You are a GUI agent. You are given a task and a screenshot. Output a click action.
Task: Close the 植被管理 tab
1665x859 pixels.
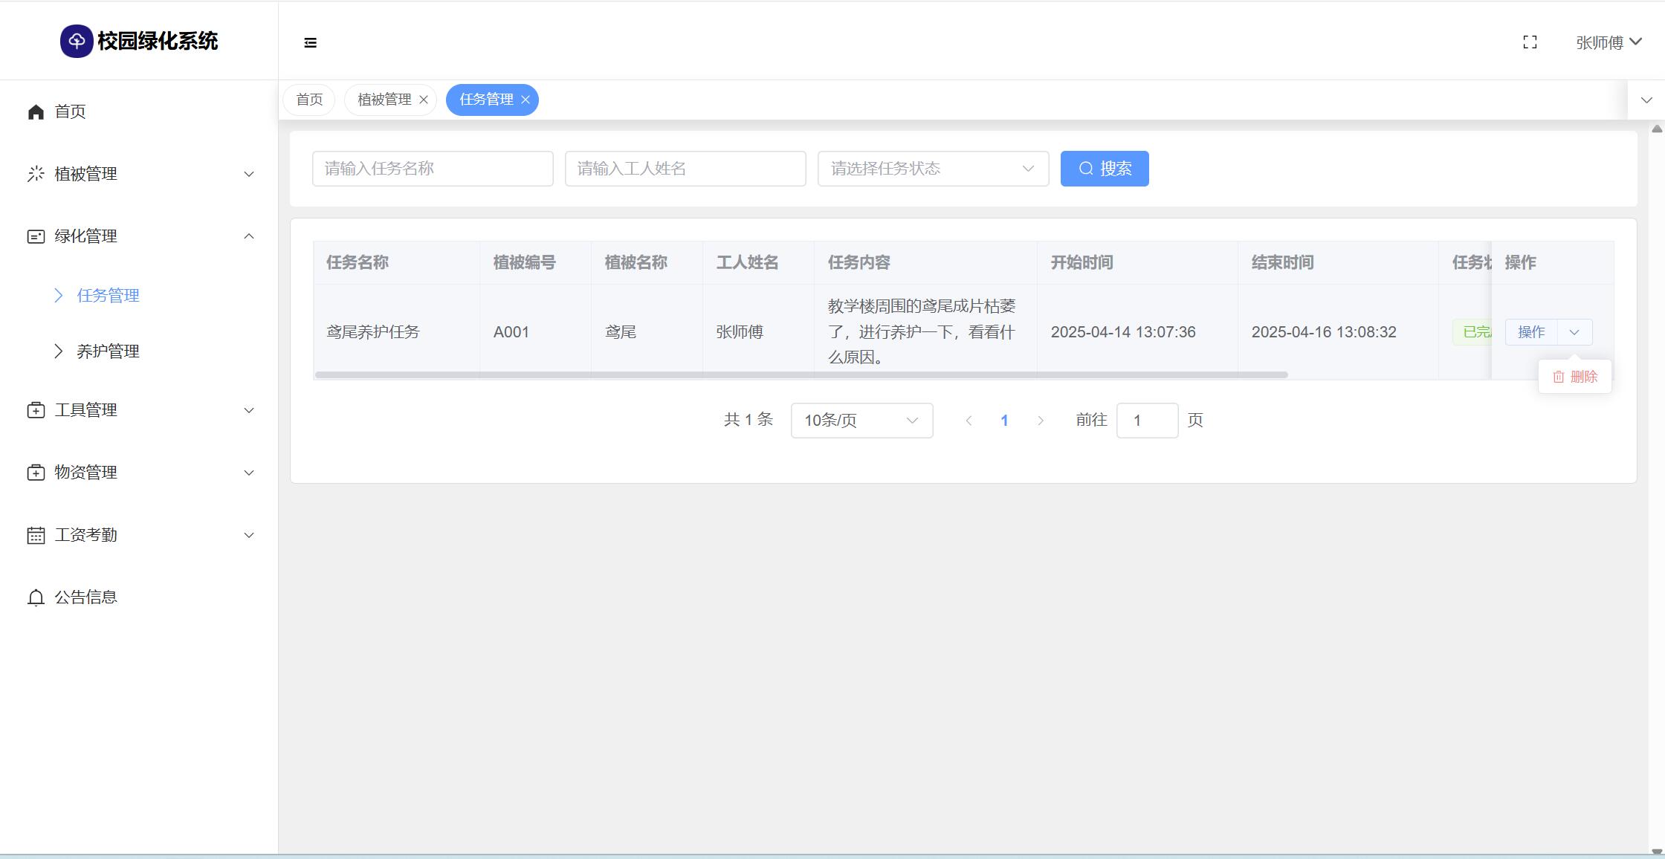[x=424, y=100]
